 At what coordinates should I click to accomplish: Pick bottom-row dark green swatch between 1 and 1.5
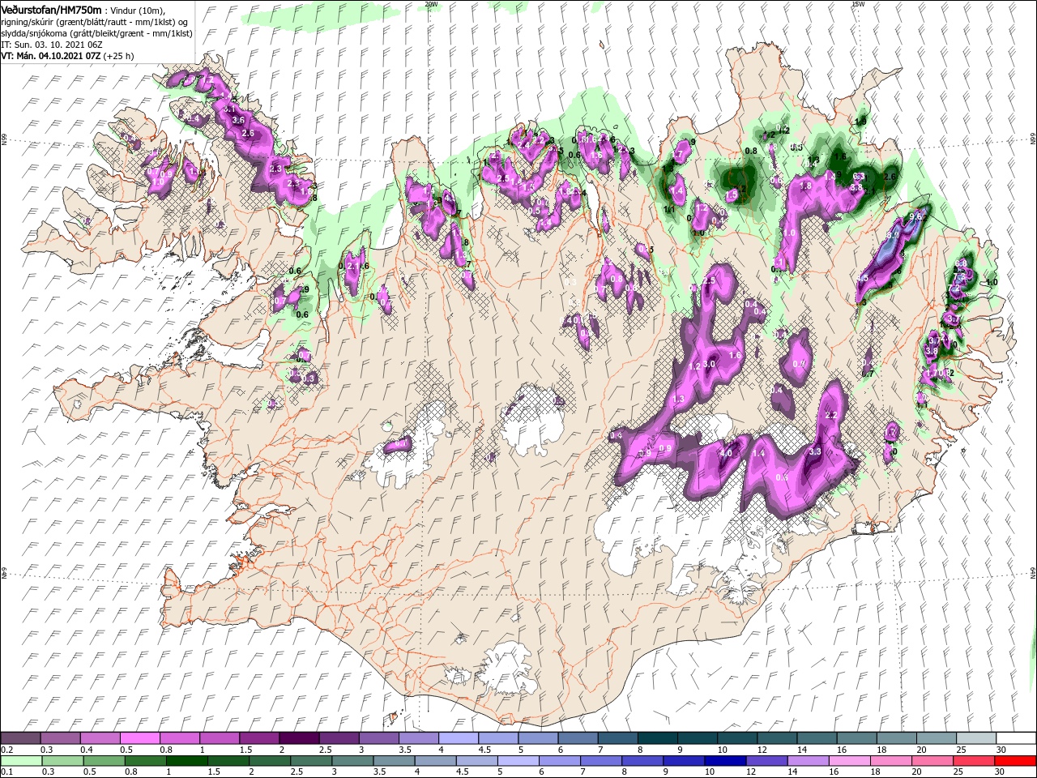click(186, 760)
